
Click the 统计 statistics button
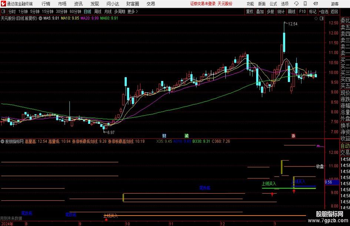coord(281,12)
